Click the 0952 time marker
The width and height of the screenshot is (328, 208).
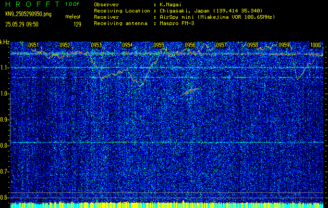[x=65, y=45]
